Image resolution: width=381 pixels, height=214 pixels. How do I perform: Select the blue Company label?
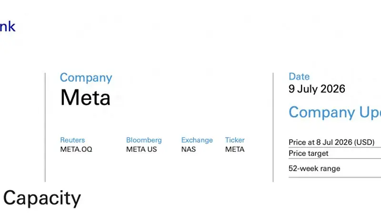coord(86,78)
